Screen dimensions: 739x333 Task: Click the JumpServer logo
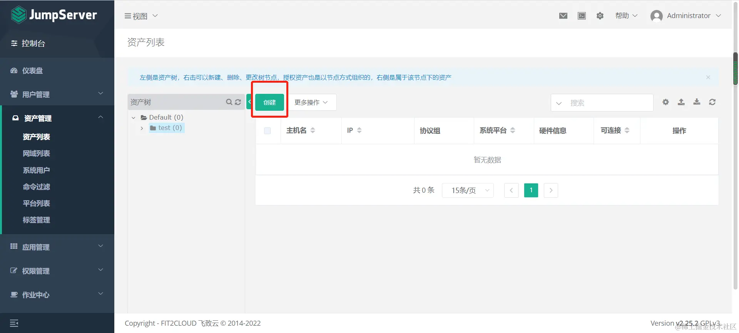coord(54,15)
